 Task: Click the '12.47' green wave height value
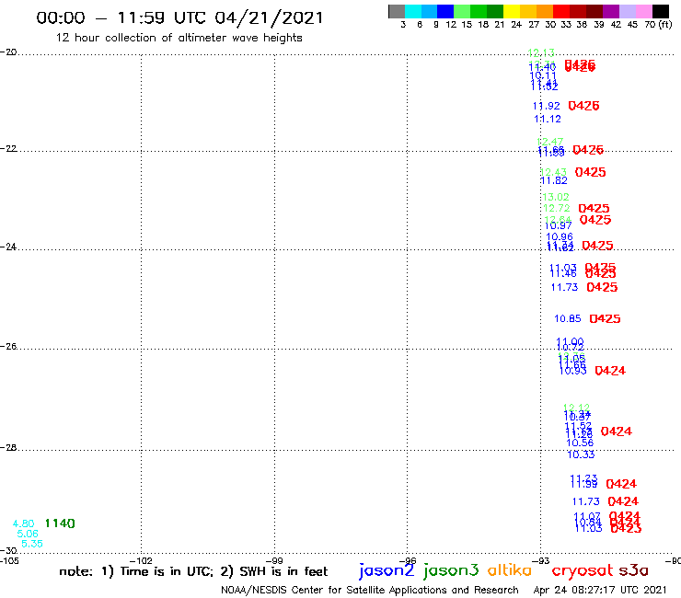click(x=550, y=142)
